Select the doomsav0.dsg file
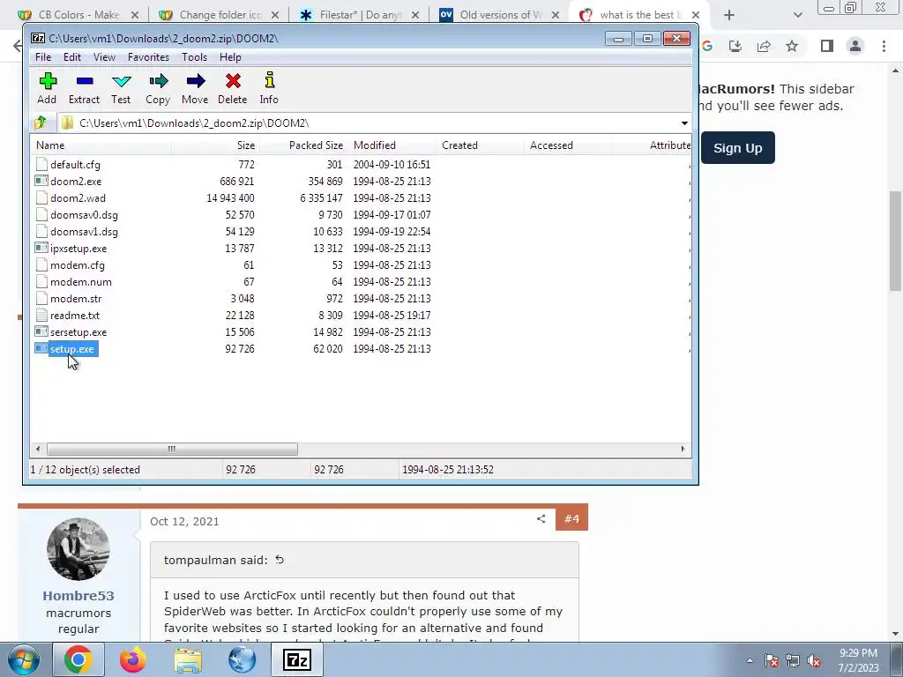This screenshot has width=903, height=677. click(x=84, y=215)
